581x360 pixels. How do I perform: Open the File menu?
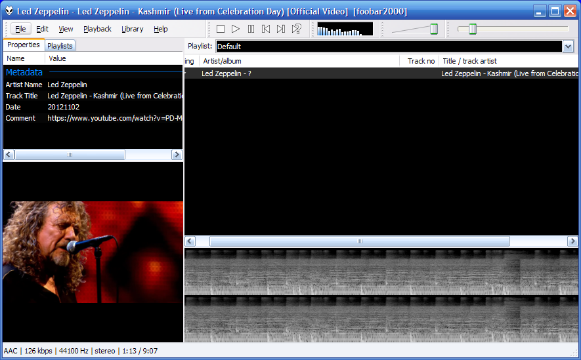click(x=20, y=29)
